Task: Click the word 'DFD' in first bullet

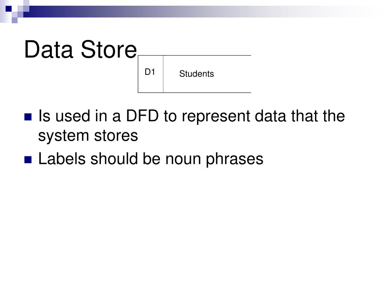Action: pos(142,116)
